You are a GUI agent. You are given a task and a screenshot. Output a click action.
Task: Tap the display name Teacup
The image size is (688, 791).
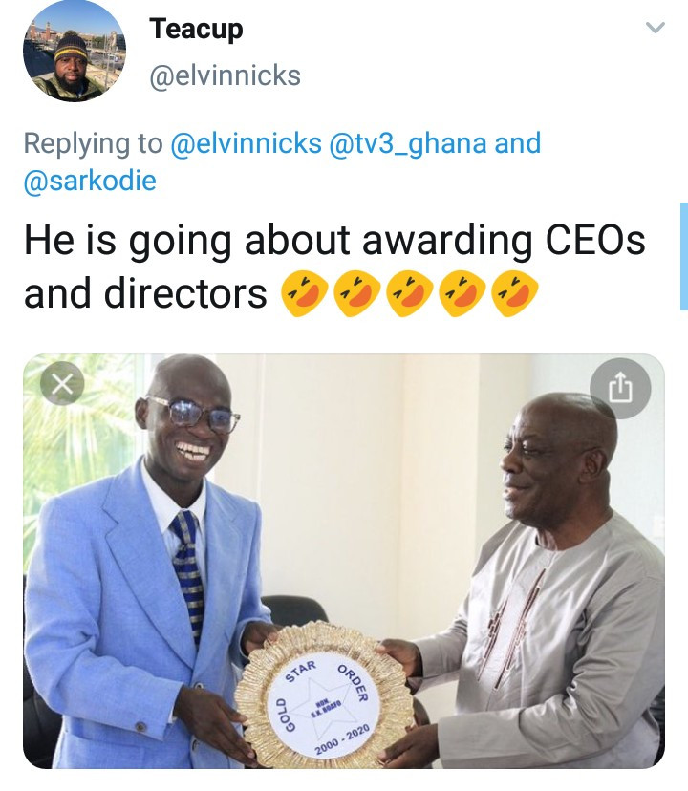tap(196, 29)
